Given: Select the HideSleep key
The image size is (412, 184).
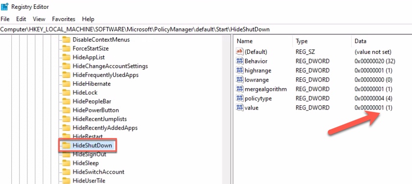Looking at the screenshot, I should (x=86, y=163).
